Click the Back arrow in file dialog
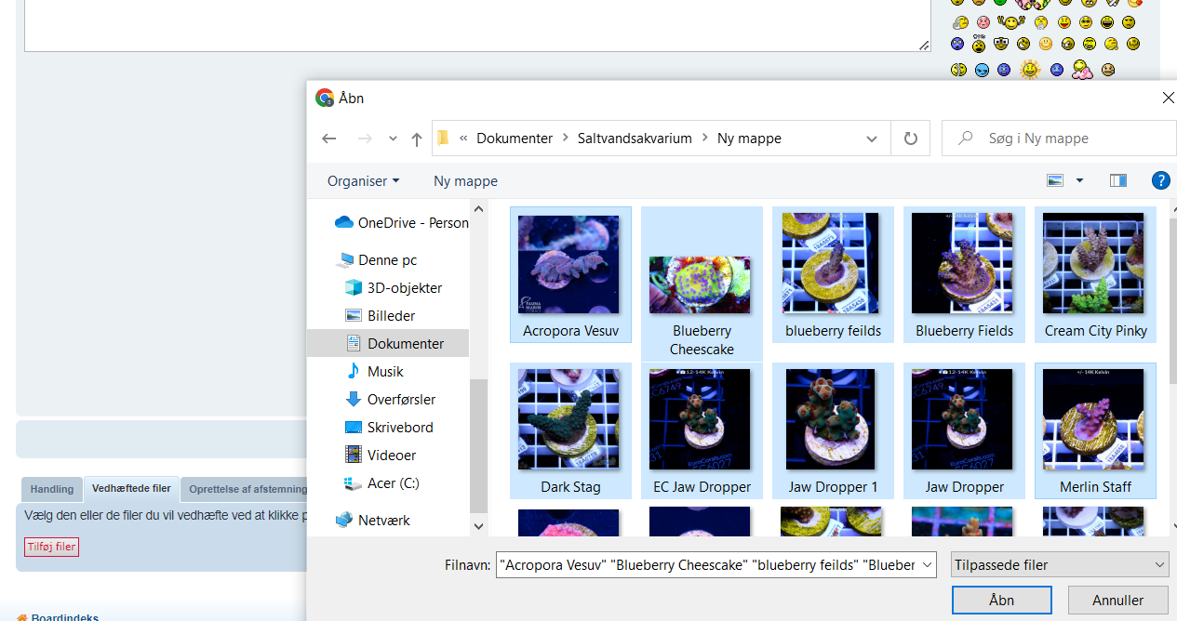The height and width of the screenshot is (621, 1177). click(x=328, y=139)
